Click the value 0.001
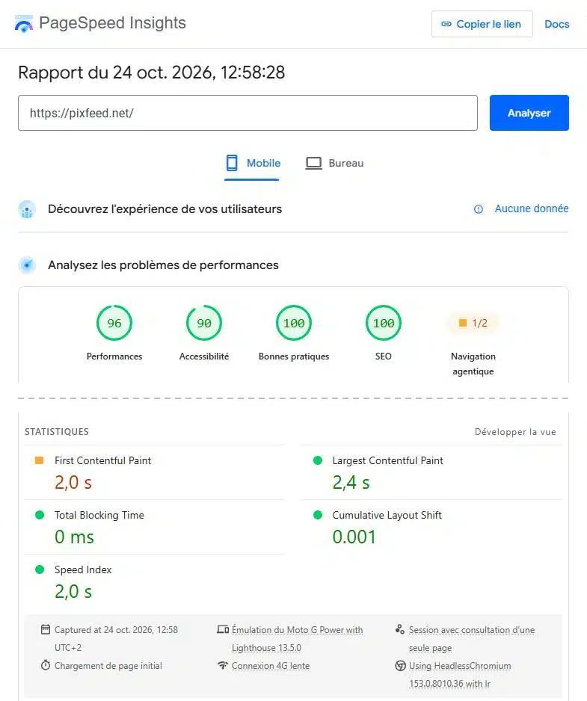This screenshot has height=701, width=587. click(354, 537)
